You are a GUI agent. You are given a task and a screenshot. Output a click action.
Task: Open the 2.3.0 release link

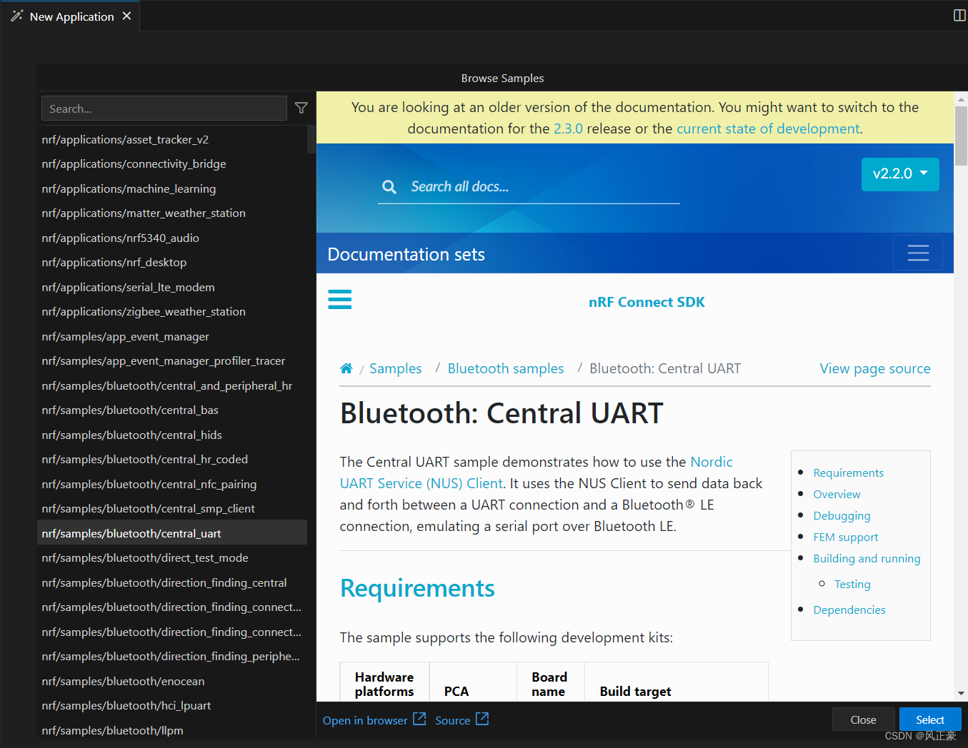(x=568, y=128)
